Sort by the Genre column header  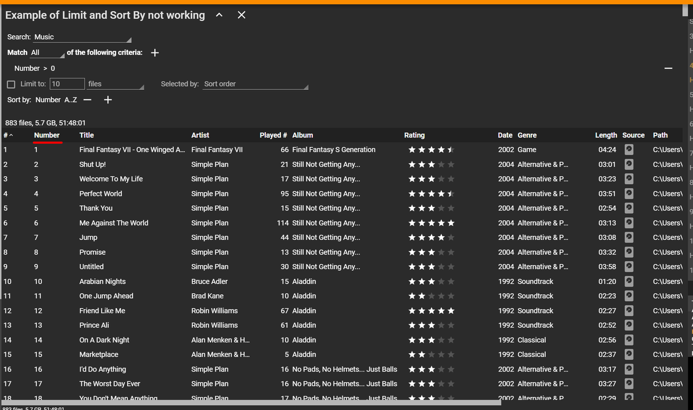coord(527,135)
